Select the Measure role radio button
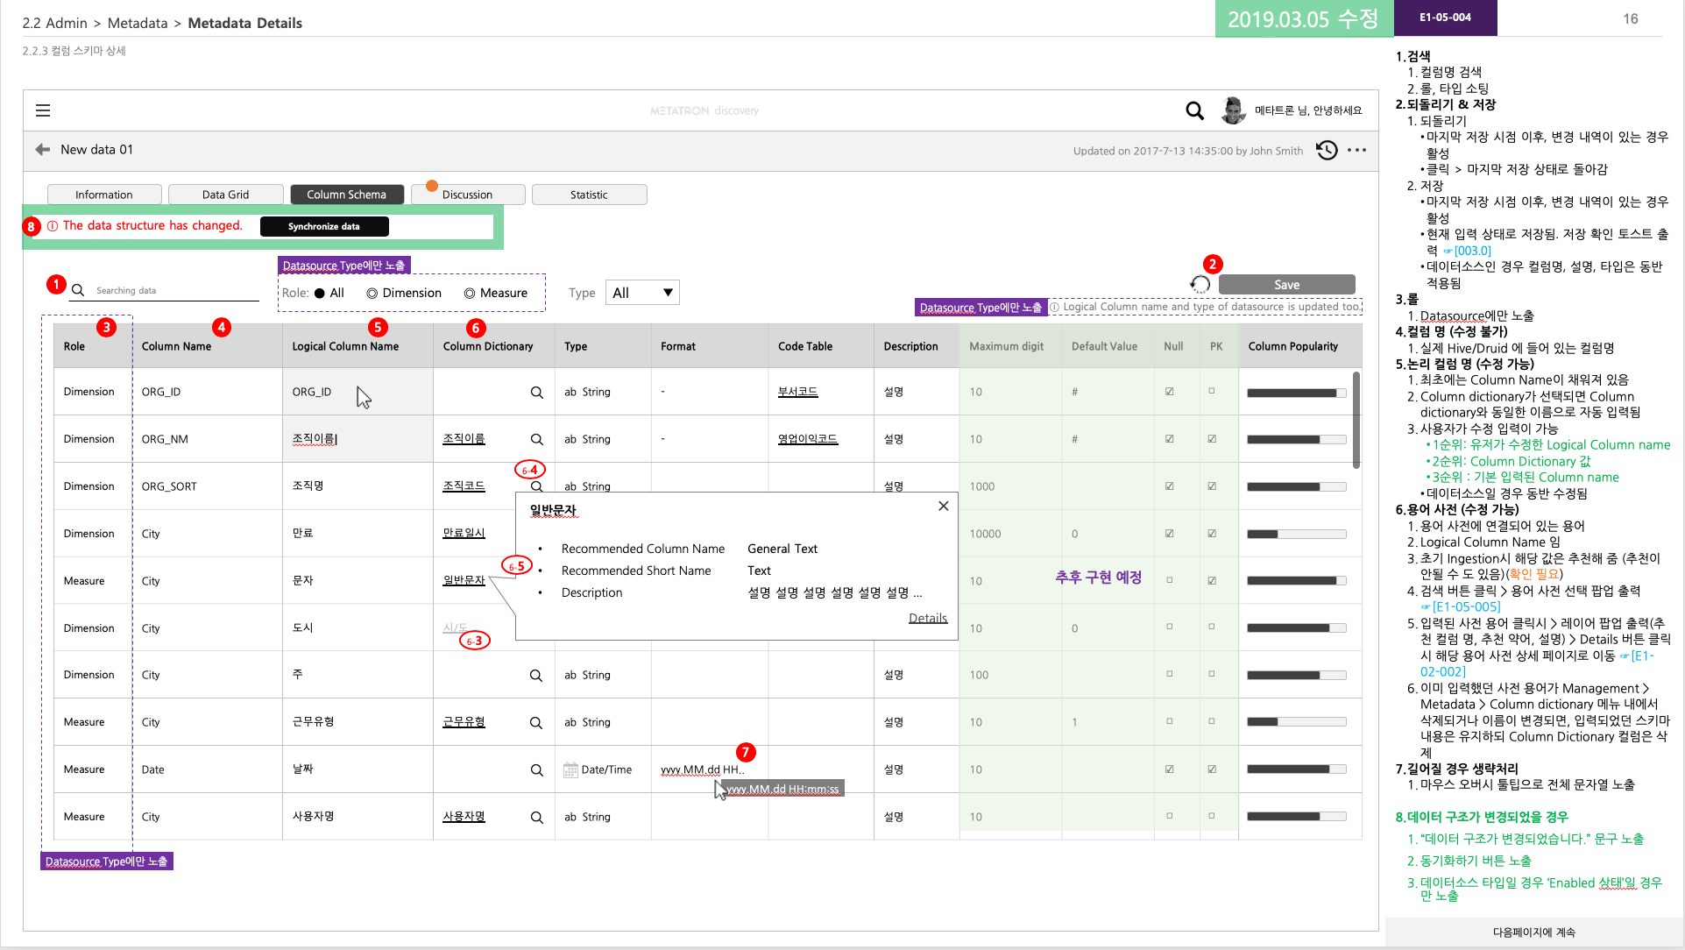This screenshot has height=950, width=1685. (x=470, y=294)
